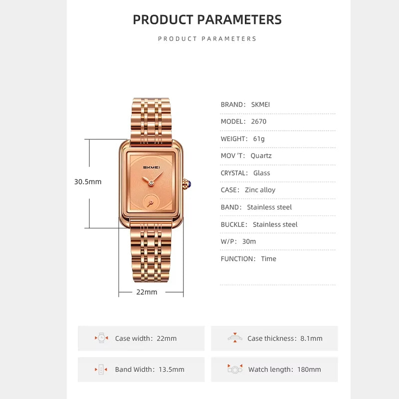
Task: Click the watch length icon
Action: (x=235, y=369)
